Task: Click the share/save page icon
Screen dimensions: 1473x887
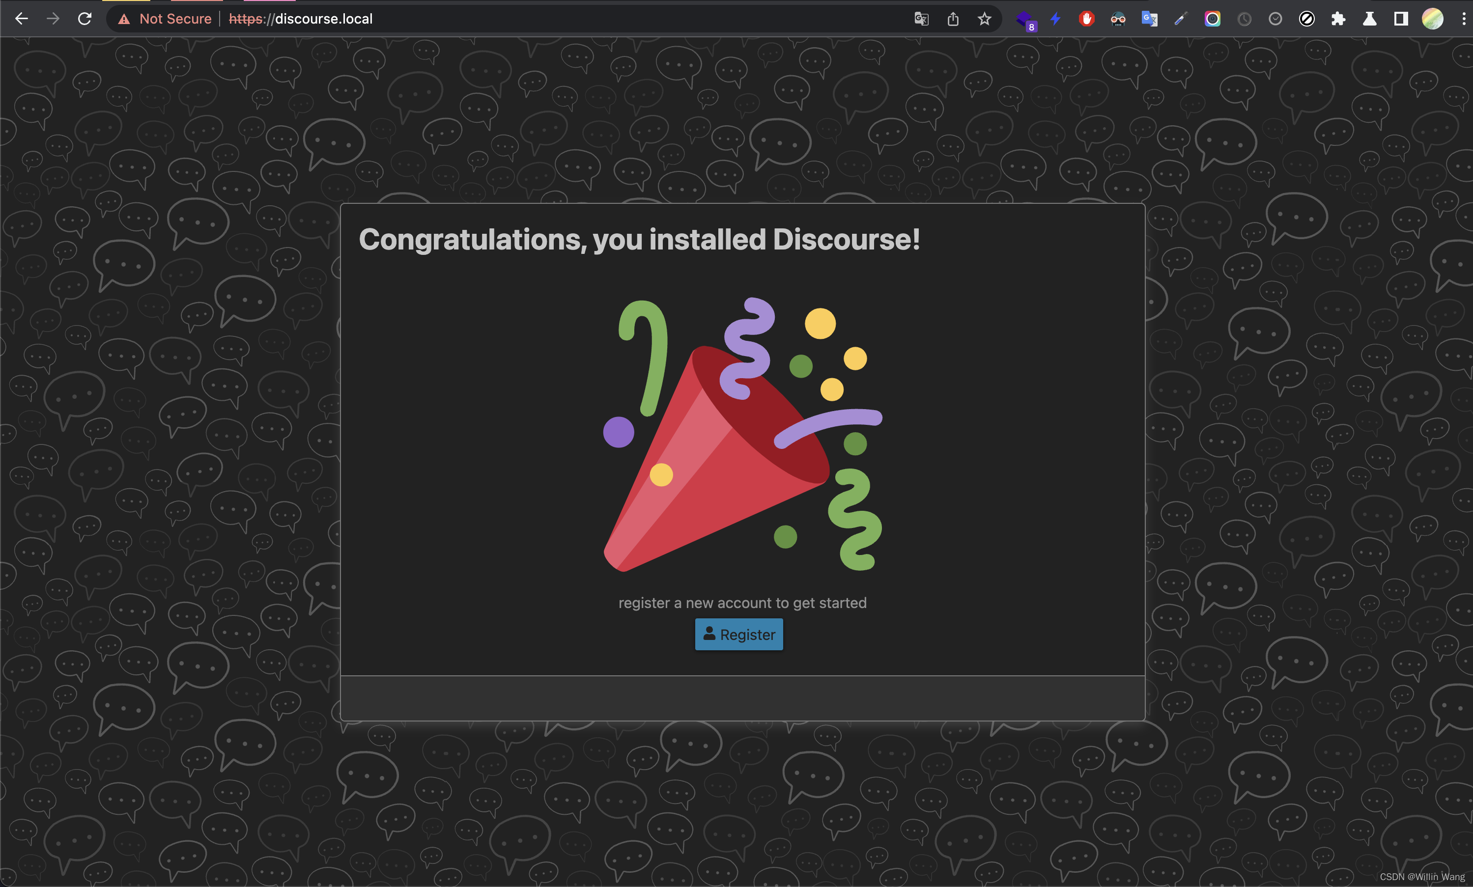Action: (x=951, y=18)
